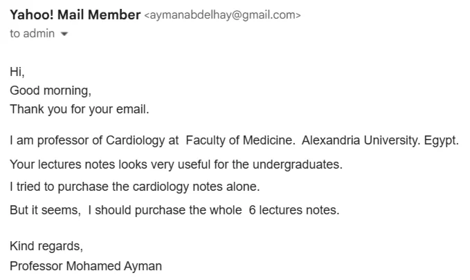Click the signature 'Professor Mohamed Ayman'
Viewport: 470px width, 280px height.
click(86, 265)
